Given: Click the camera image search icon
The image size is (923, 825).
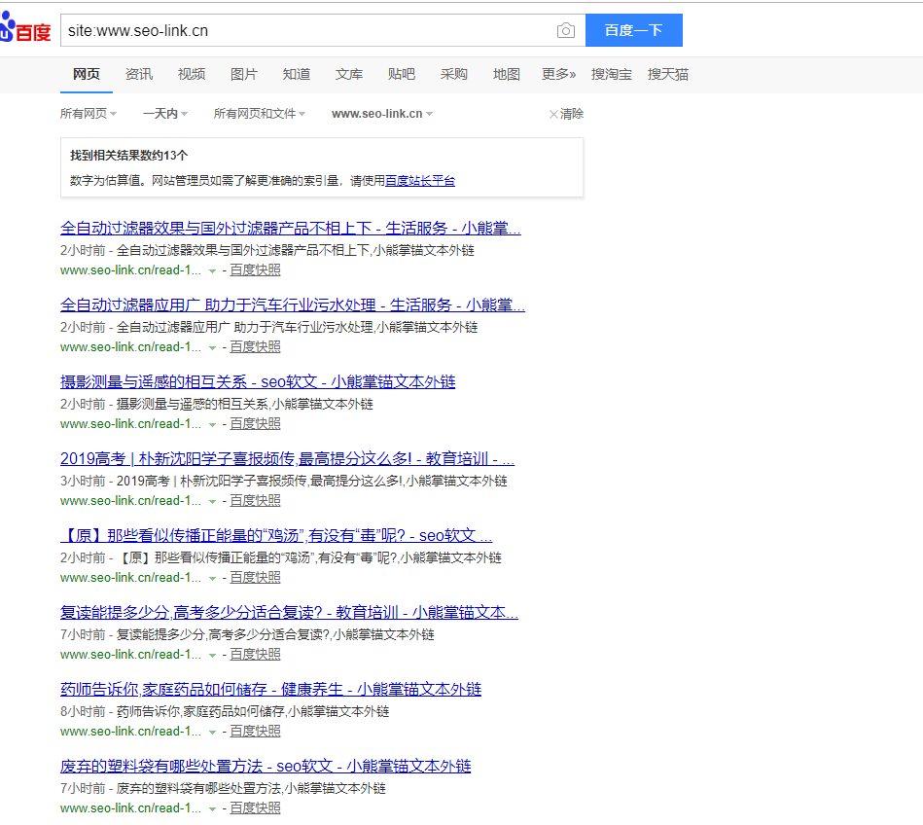Looking at the screenshot, I should 566,30.
